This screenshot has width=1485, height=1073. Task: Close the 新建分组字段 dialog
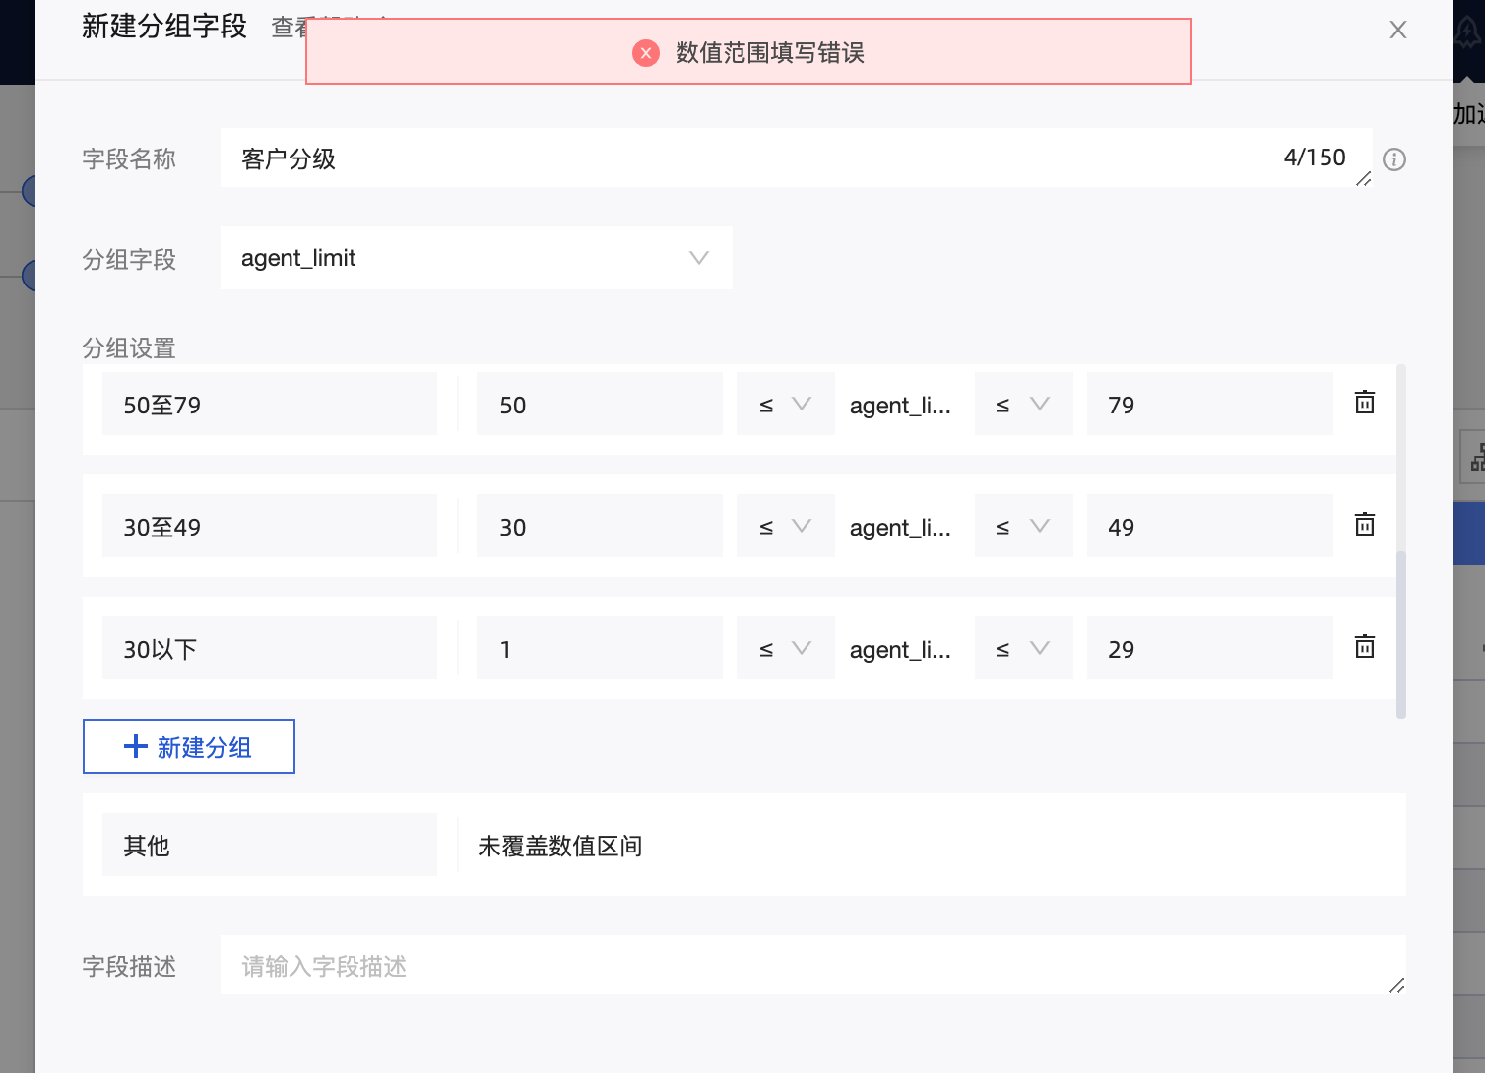click(1397, 31)
